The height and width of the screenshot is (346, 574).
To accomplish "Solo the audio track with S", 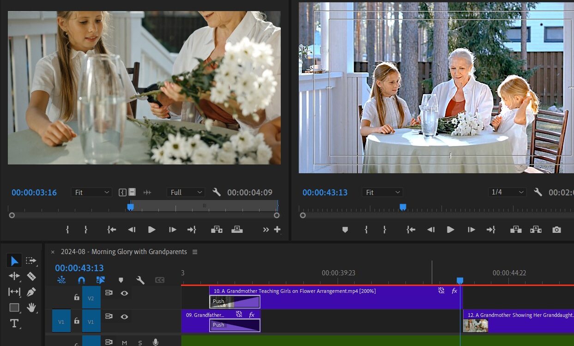I will [140, 342].
